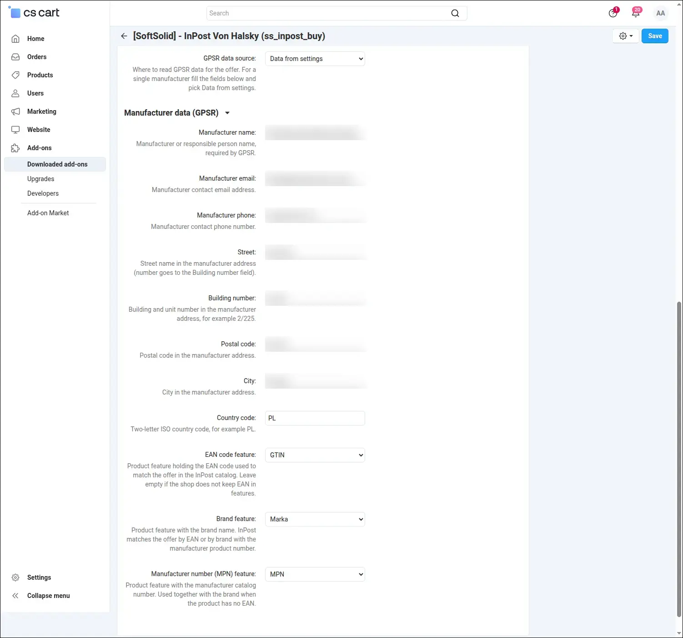Collapse the Manufacturer data (GPSR) section
This screenshot has height=638, width=683.
pyautogui.click(x=227, y=113)
